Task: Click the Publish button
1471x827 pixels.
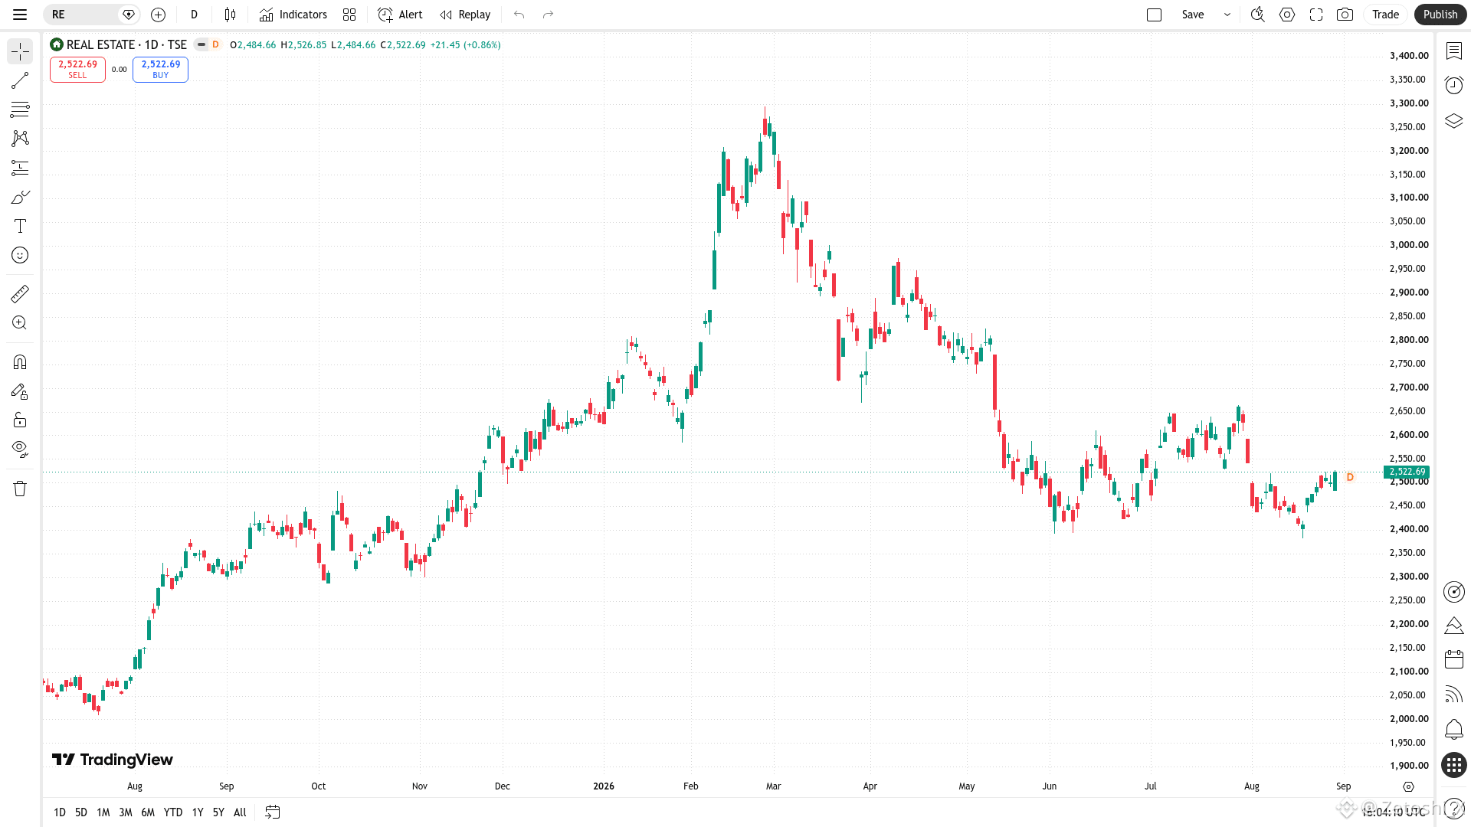Action: 1440,15
